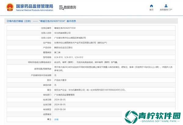Image resolution: width=183 pixels, height=125 pixels.
Task: Click the 变更情况 label
Action: click(47, 114)
